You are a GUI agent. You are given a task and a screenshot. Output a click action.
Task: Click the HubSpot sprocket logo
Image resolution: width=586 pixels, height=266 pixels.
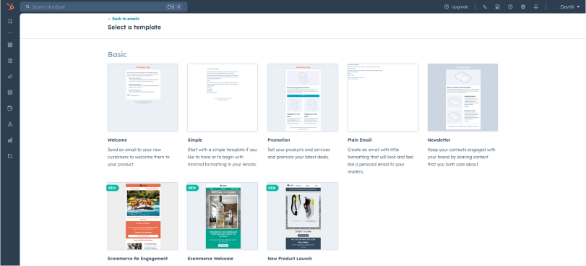click(x=10, y=7)
